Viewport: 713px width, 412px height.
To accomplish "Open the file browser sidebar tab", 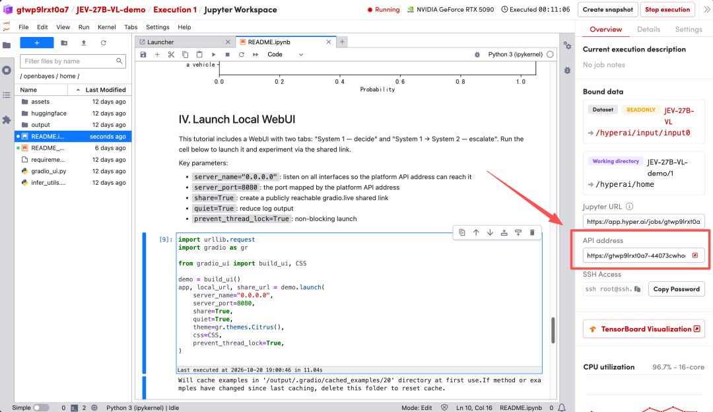I will 7,45.
